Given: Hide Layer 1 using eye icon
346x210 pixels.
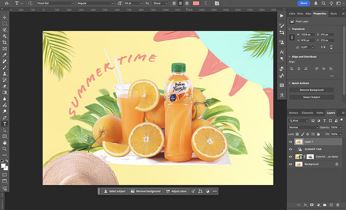Looking at the screenshot, I should click(x=290, y=141).
